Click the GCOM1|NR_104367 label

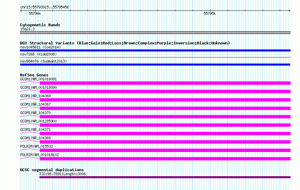(x=35, y=104)
